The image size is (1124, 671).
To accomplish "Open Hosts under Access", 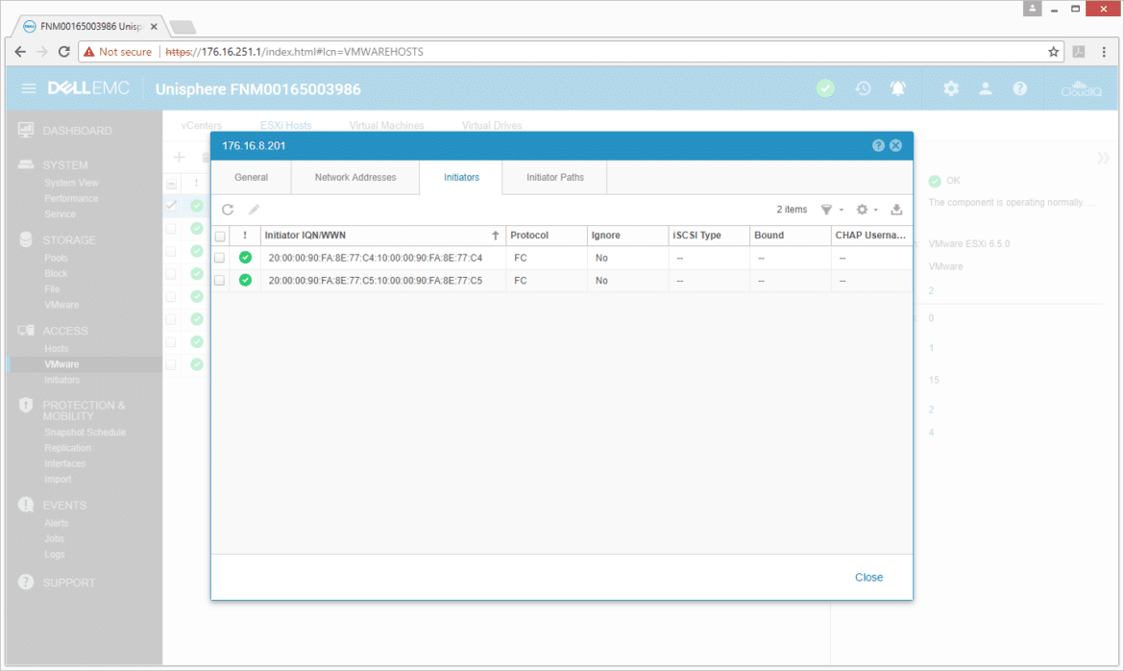I will tap(57, 348).
